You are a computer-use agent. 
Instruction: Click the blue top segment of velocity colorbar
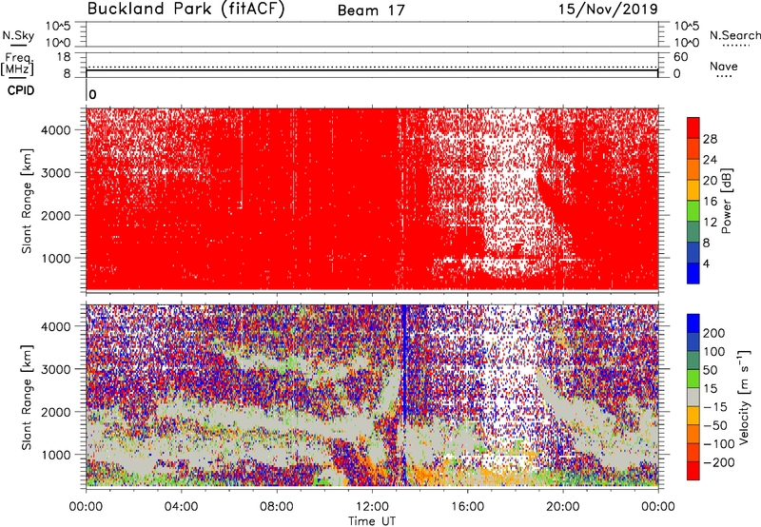click(693, 323)
